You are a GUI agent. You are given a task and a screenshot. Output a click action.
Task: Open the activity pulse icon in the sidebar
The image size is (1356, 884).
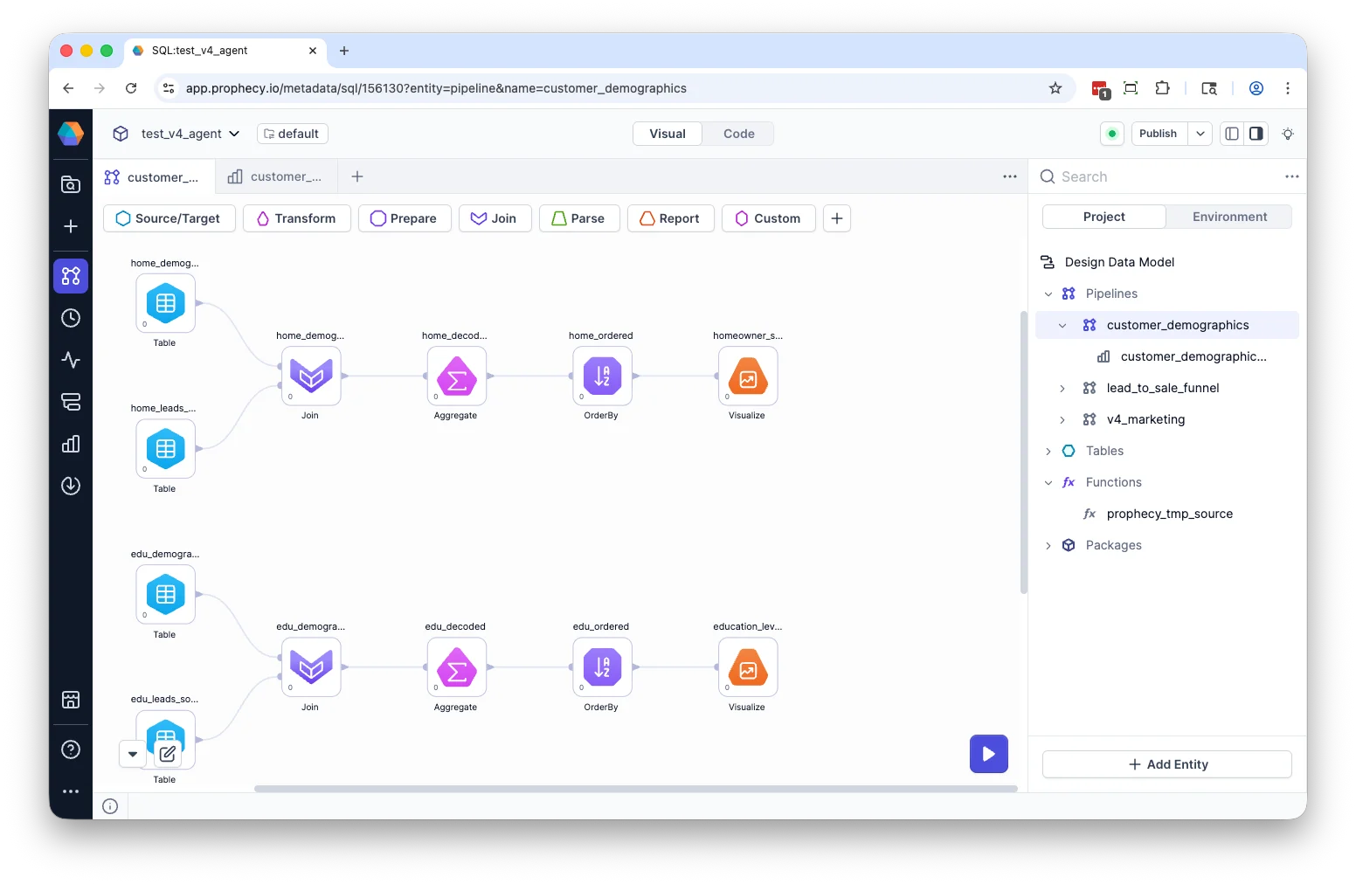click(x=71, y=360)
